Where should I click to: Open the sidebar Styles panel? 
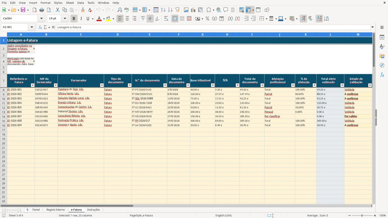coord(382,47)
